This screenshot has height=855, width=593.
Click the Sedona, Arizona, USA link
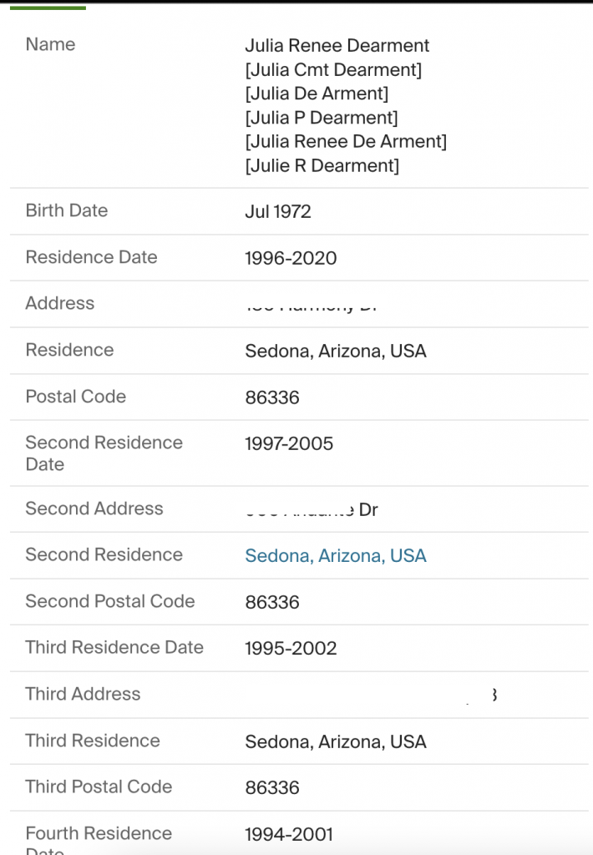tap(335, 556)
